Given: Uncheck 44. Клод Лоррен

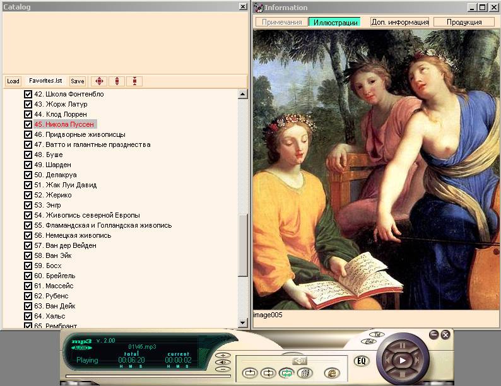Looking at the screenshot, I should [x=28, y=114].
